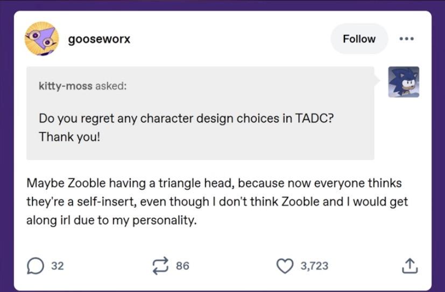
Task: Click the 86 reblogs count
Action: tap(182, 266)
